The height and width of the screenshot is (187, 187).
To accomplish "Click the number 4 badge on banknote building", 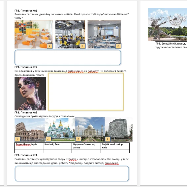I will click(108, 139).
